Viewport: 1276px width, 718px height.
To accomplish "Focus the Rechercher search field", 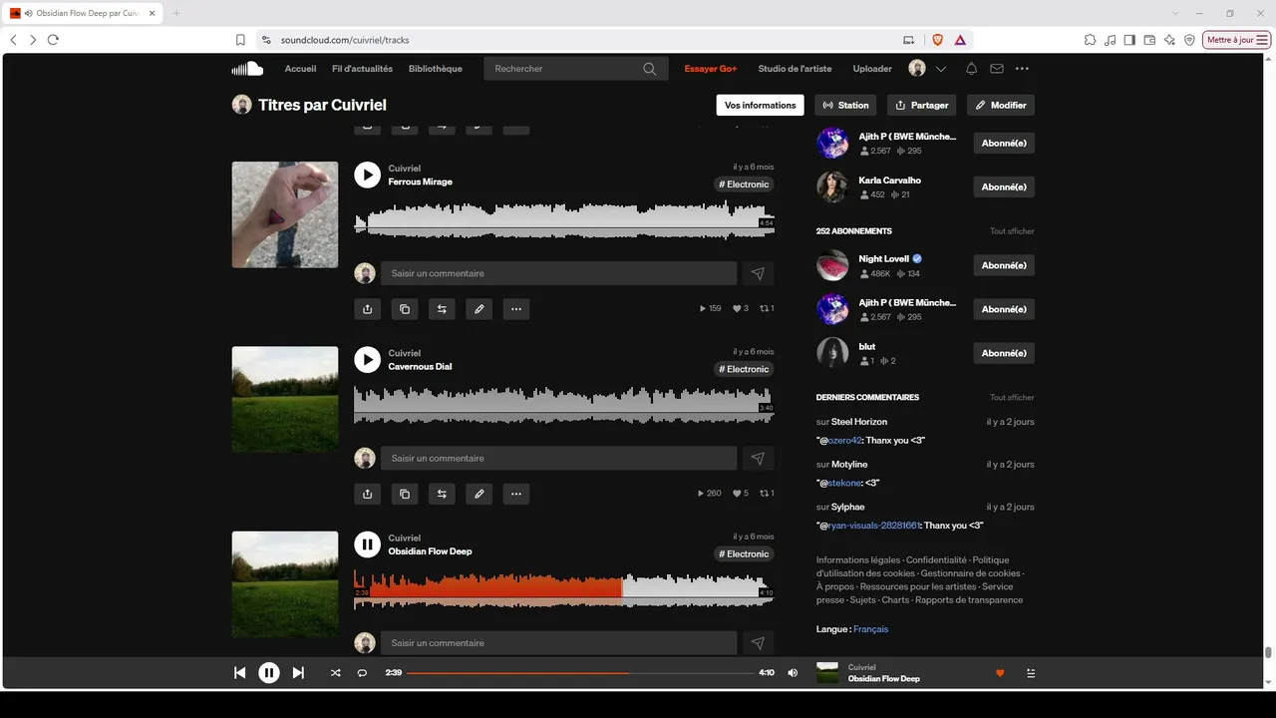I will [574, 69].
